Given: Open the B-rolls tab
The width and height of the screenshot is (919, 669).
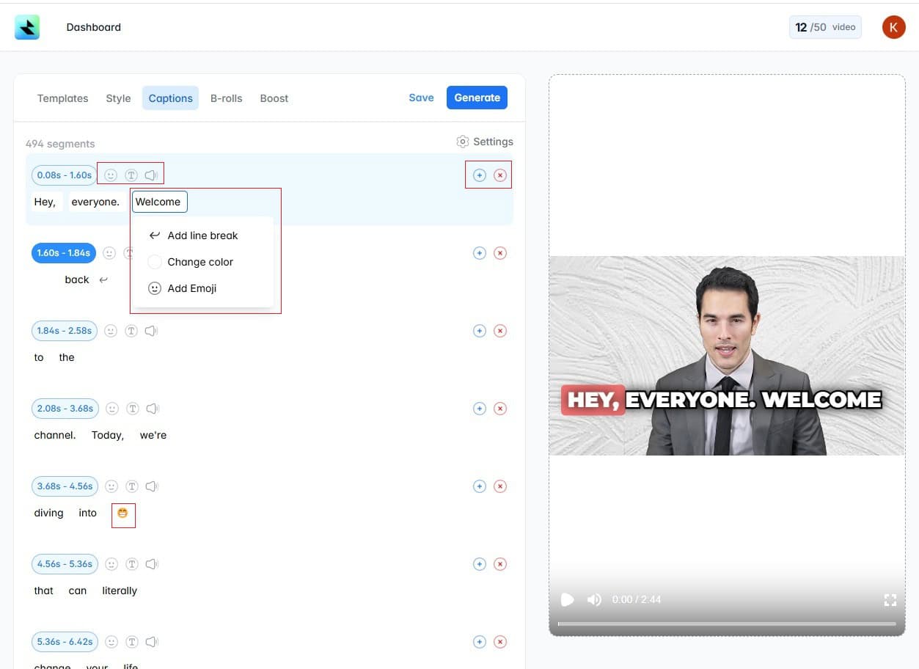Looking at the screenshot, I should pos(226,98).
